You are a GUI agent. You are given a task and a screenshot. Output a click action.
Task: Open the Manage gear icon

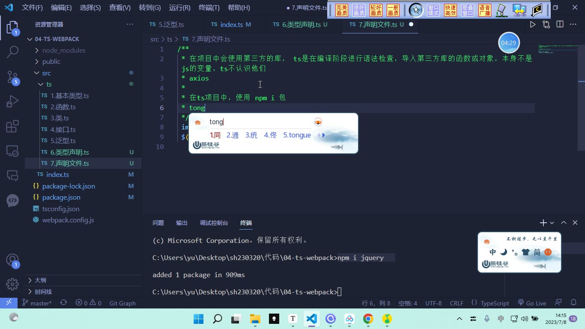point(12,284)
